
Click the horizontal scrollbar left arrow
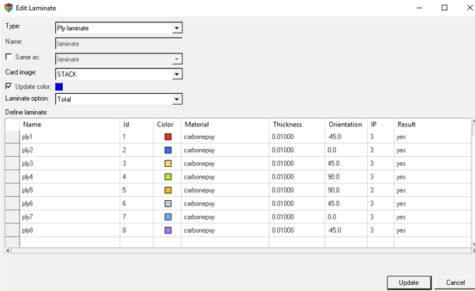pos(9,251)
